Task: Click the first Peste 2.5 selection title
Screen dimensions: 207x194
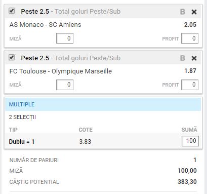Action: pyautogui.click(x=35, y=12)
